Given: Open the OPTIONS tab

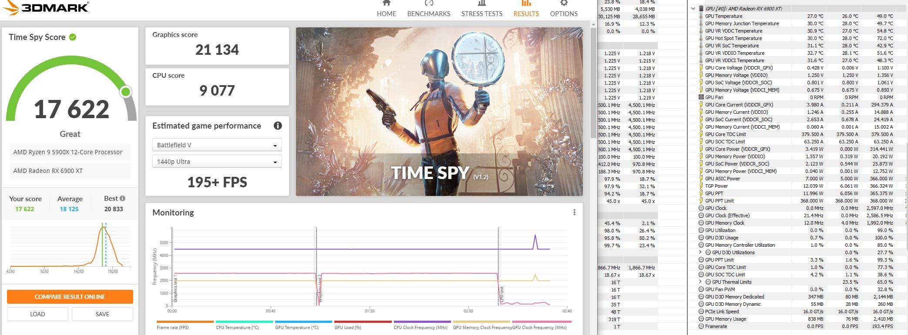Looking at the screenshot, I should (564, 9).
